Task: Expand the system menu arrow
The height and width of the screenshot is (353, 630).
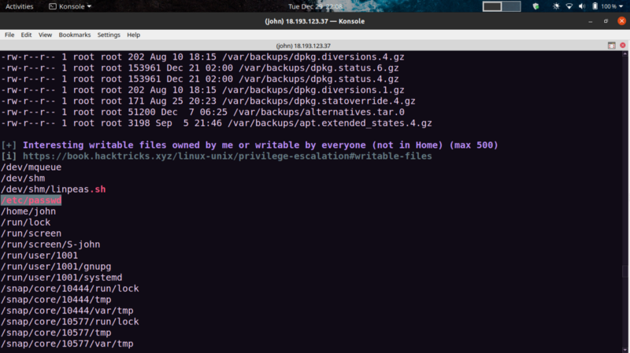Action: [x=621, y=6]
